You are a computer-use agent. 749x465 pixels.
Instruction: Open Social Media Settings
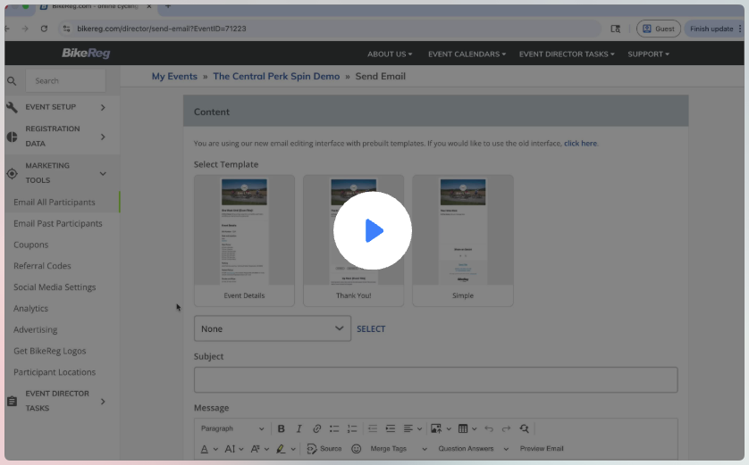pyautogui.click(x=55, y=287)
